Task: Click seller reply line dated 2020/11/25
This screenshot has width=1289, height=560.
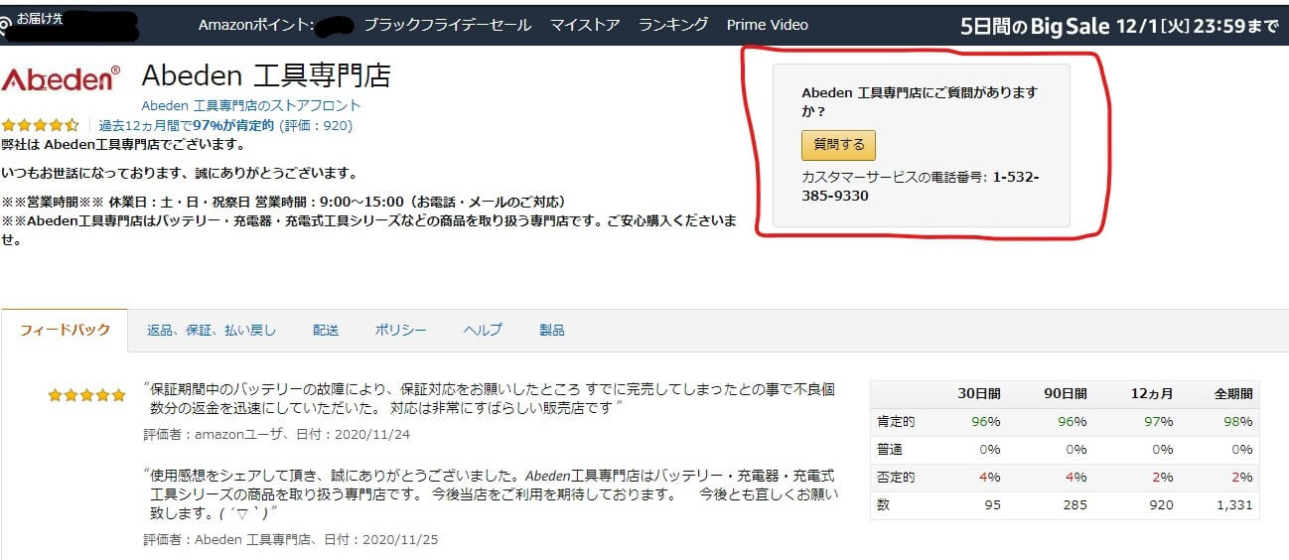Action: coord(291,540)
